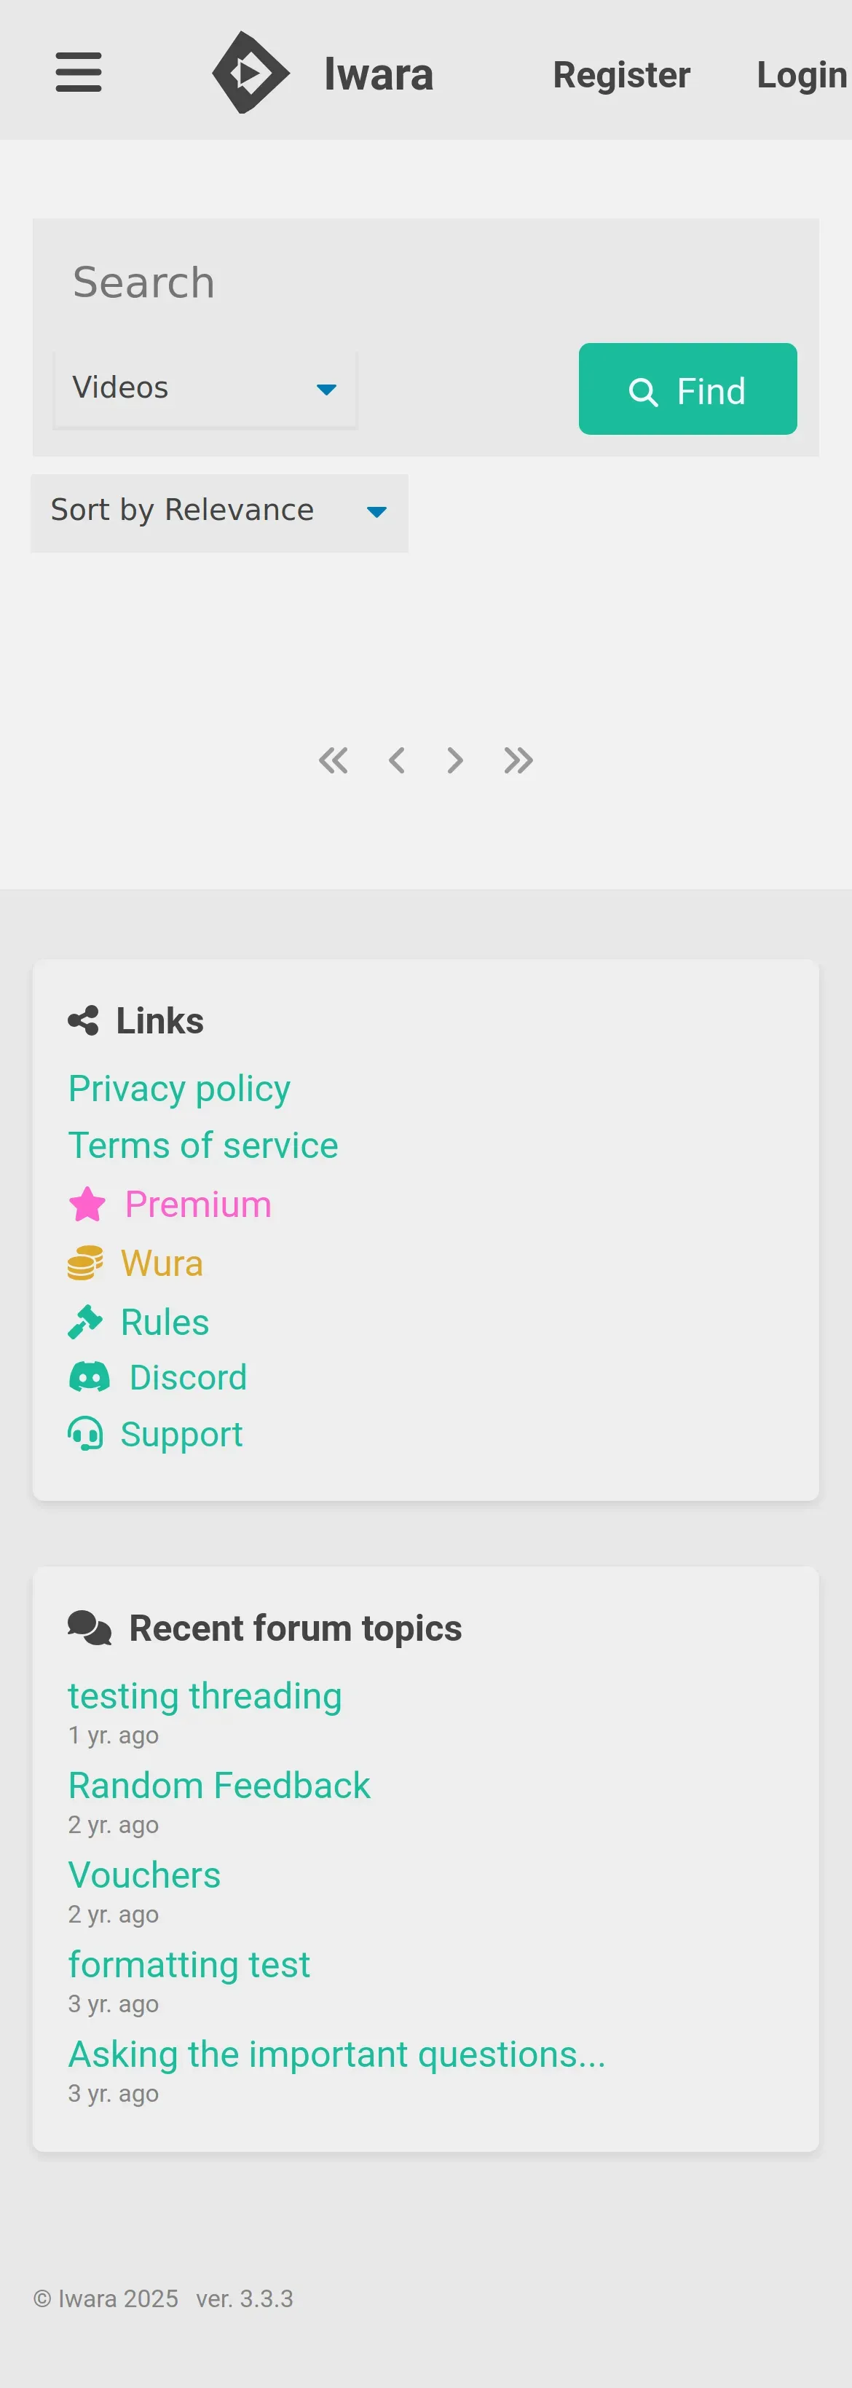Screen dimensions: 852x2388
Task: Click the Discord logo icon
Action: point(90,1378)
